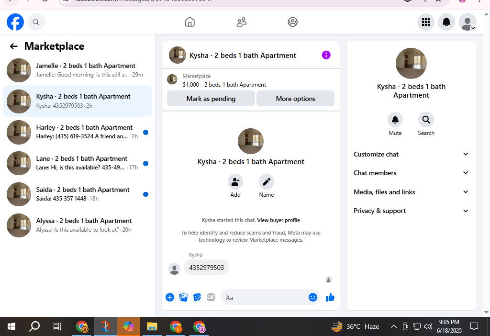Mute the conversation bell

point(395,120)
